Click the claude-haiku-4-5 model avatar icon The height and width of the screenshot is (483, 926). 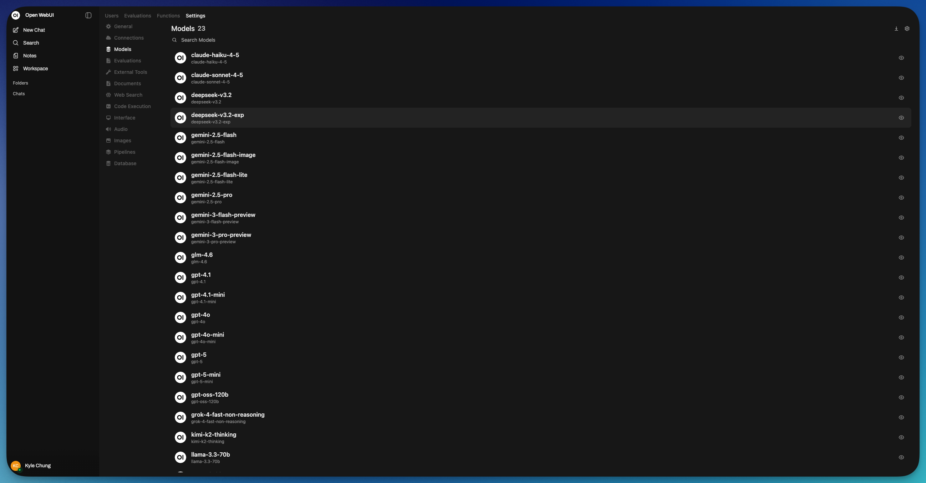pos(180,58)
